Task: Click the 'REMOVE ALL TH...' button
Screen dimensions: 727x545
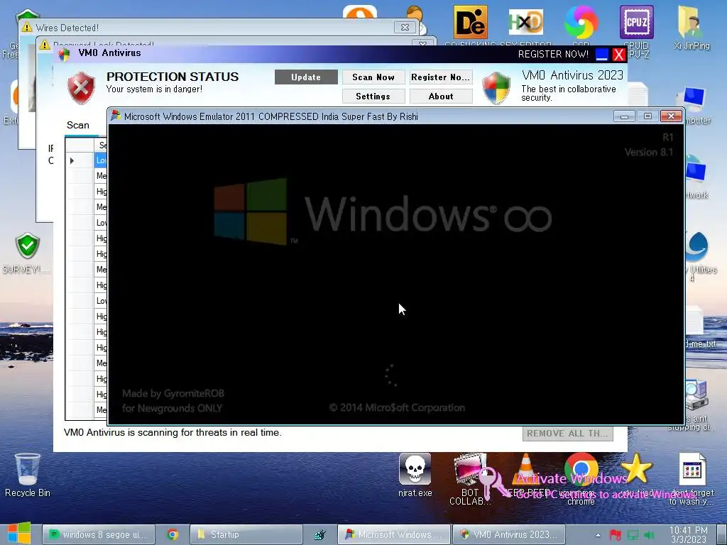Action: click(567, 434)
